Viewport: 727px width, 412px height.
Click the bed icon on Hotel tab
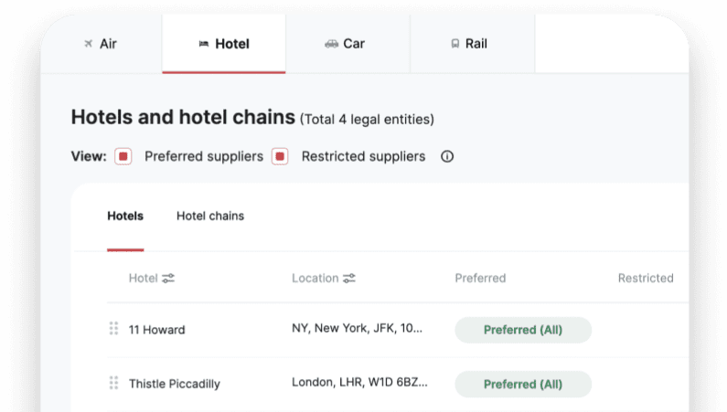(x=204, y=44)
